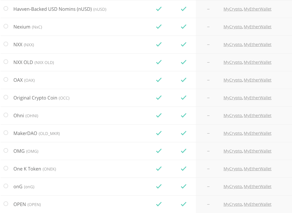Click the MyCrypto link for Ohni

tap(233, 116)
